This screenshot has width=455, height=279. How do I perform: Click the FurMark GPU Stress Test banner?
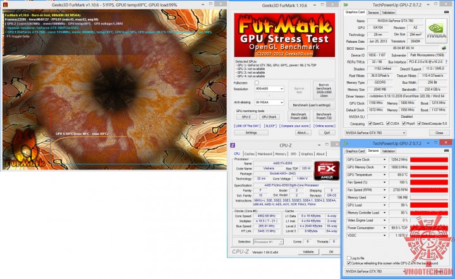[284, 35]
